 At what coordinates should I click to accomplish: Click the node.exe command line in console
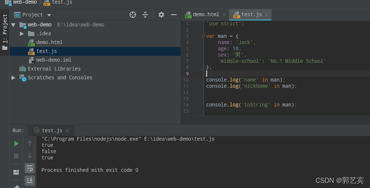[128, 139]
